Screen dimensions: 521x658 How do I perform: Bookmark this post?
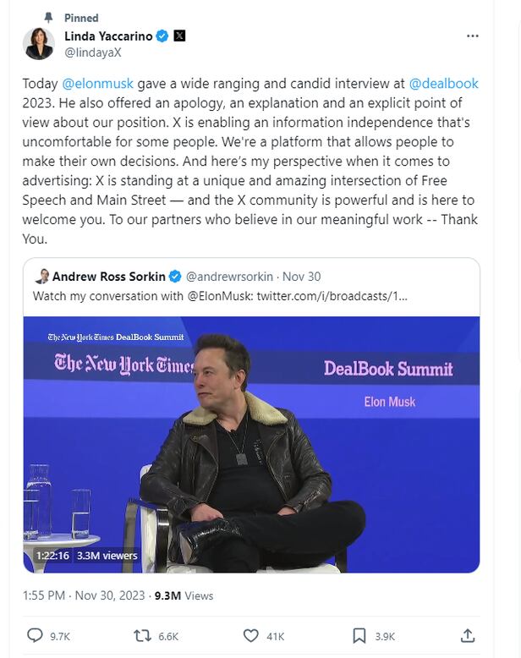[x=359, y=635]
